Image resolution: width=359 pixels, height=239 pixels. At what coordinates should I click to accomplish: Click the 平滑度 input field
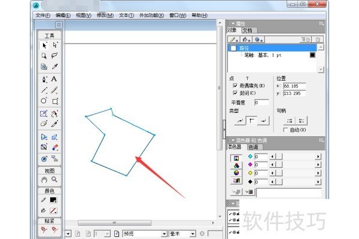[x=261, y=102]
